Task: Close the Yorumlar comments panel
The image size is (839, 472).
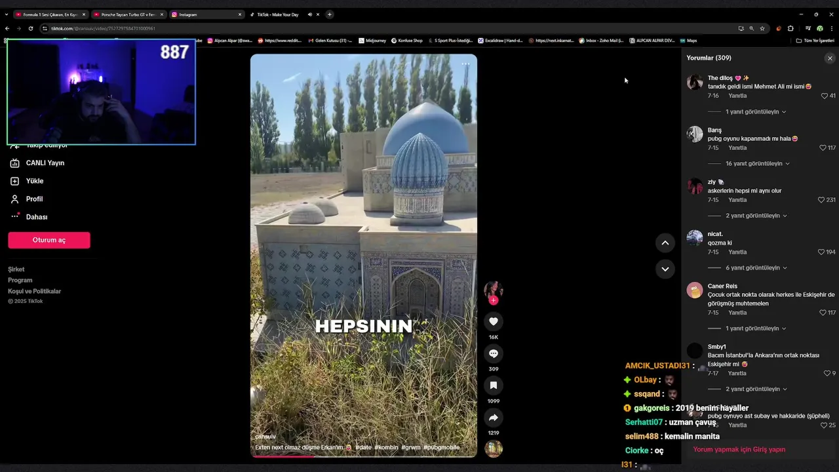Action: [830, 58]
